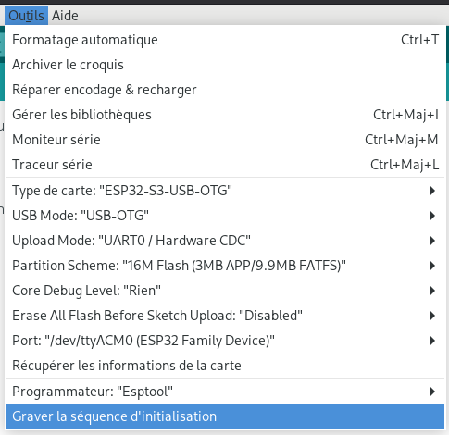Select Récupérer les informations de la carte

[x=225, y=366]
